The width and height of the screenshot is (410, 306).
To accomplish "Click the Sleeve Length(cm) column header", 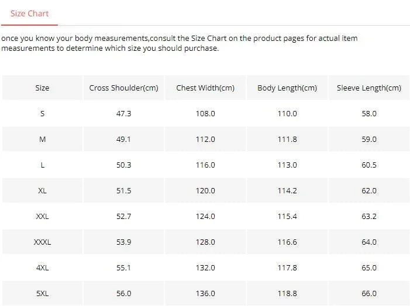I will pos(369,88).
